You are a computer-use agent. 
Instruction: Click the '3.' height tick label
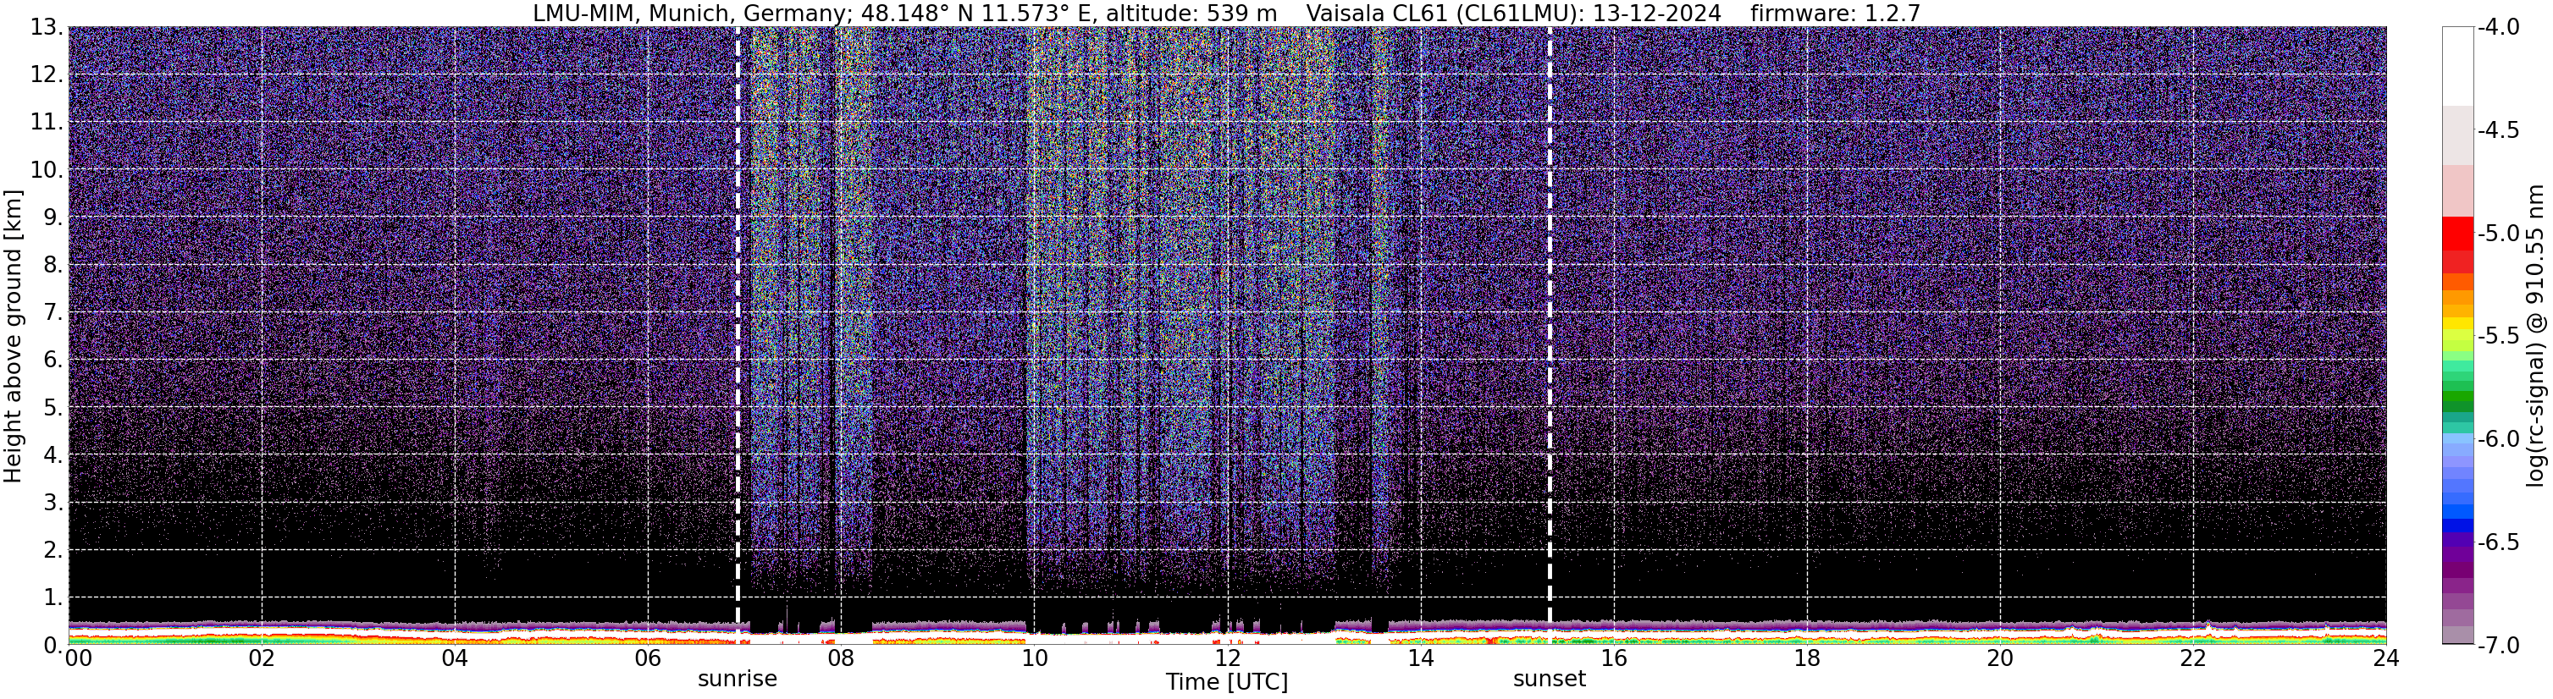(x=53, y=503)
